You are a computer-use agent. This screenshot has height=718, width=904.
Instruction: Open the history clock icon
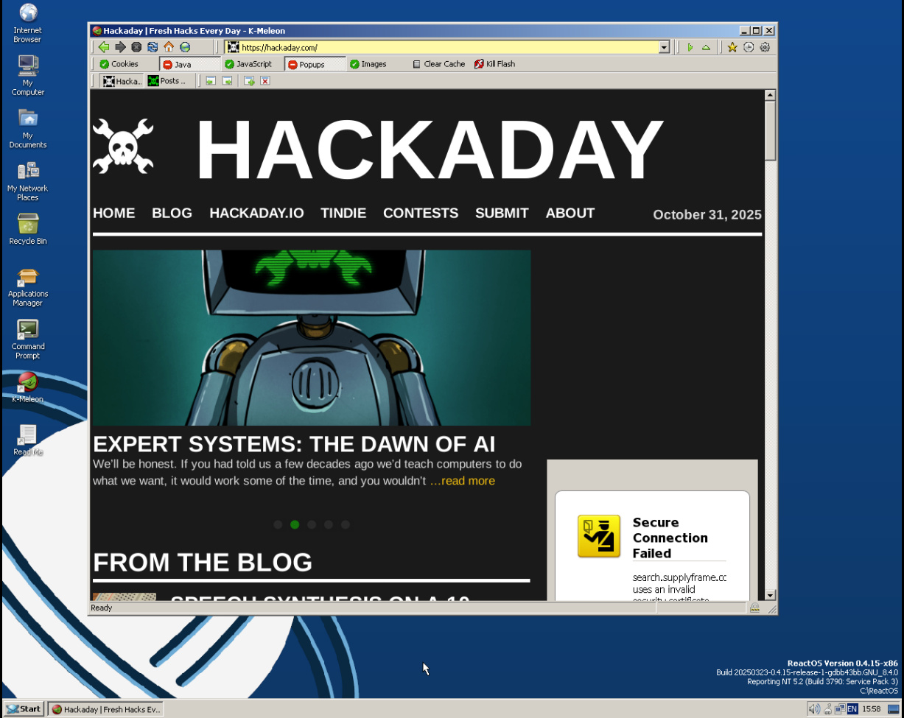[x=749, y=47]
